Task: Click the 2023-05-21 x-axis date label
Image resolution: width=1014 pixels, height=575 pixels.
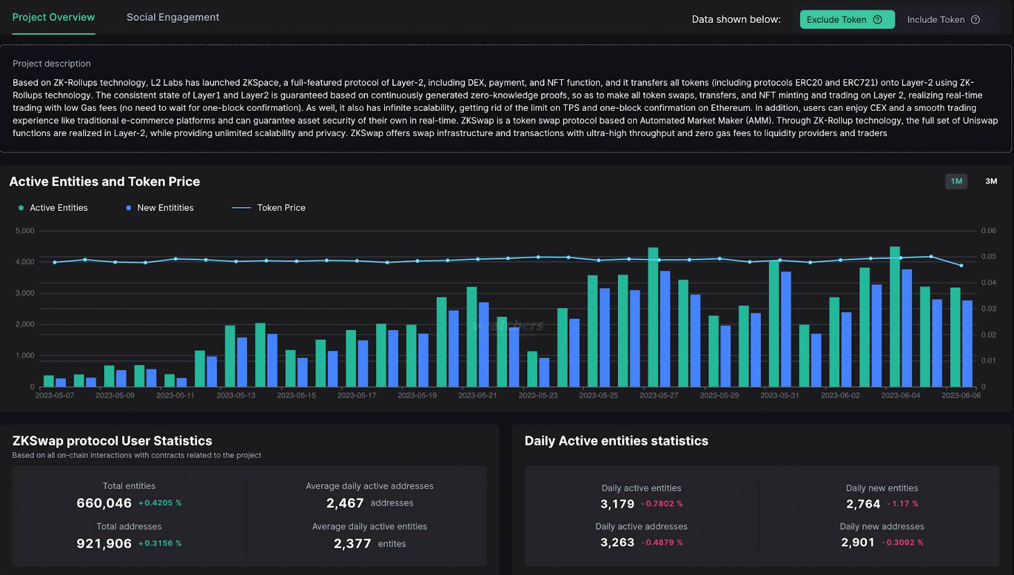Action: [477, 395]
